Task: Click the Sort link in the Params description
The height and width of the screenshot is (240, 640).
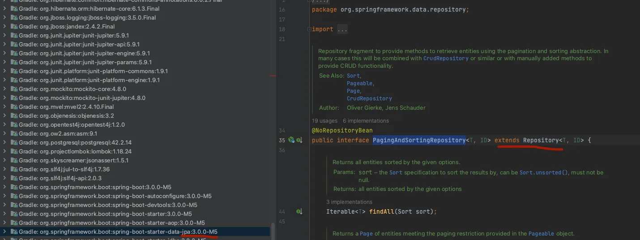Action: (x=396, y=173)
